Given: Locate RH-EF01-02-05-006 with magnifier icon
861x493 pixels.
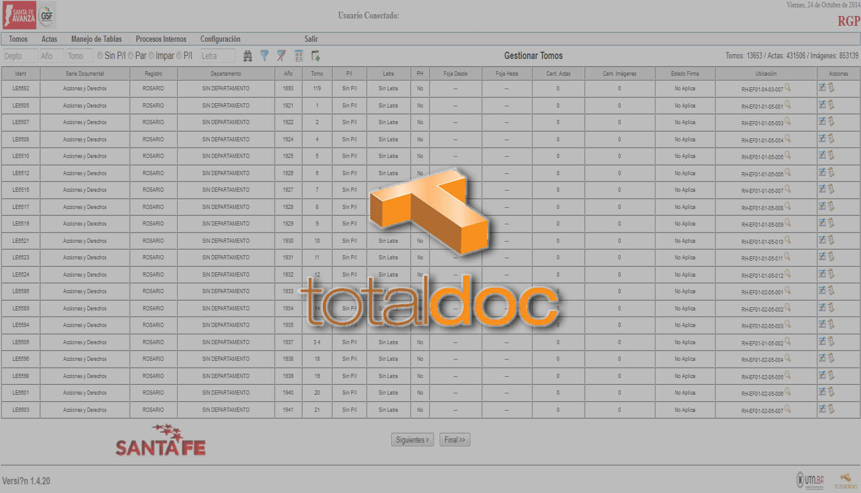Looking at the screenshot, I should point(788,392).
